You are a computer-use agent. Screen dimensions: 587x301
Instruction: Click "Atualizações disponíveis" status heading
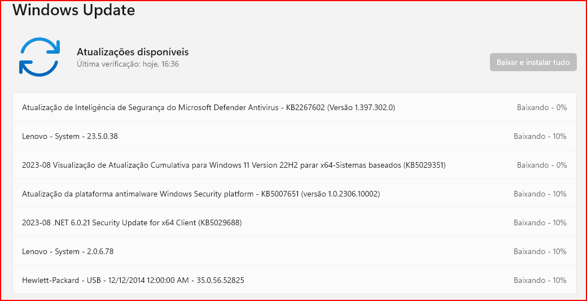(x=133, y=52)
